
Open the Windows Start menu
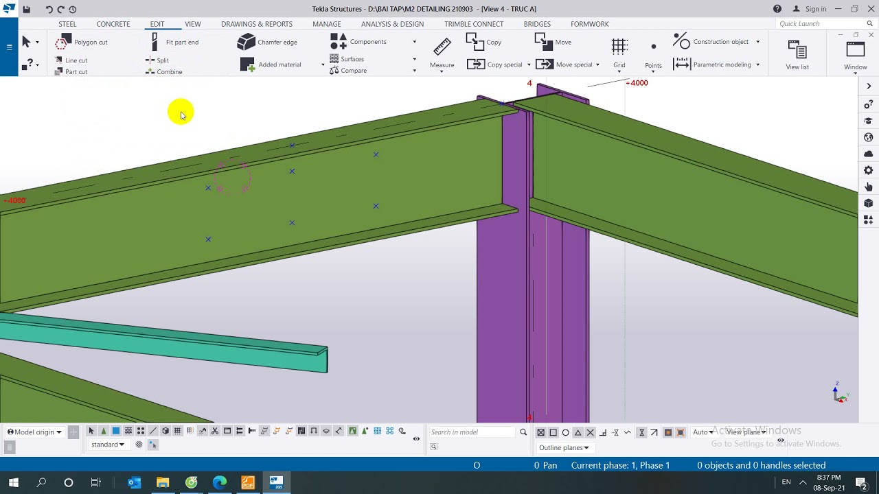pyautogui.click(x=13, y=482)
